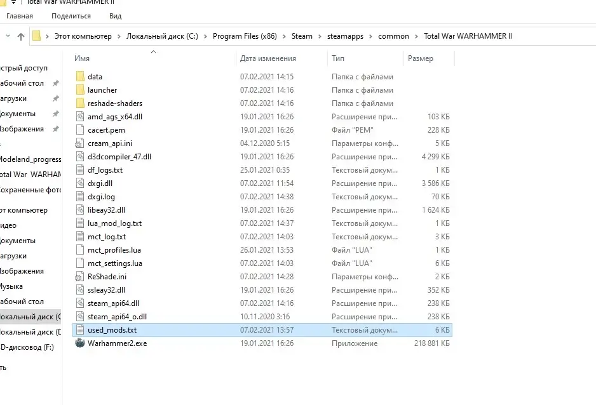Click the up-arrow navigate to parent folder

pyautogui.click(x=21, y=36)
